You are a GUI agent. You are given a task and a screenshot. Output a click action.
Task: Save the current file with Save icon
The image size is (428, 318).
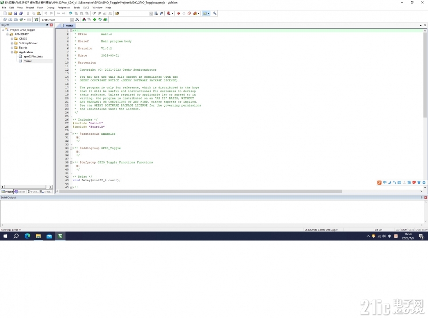(15, 13)
